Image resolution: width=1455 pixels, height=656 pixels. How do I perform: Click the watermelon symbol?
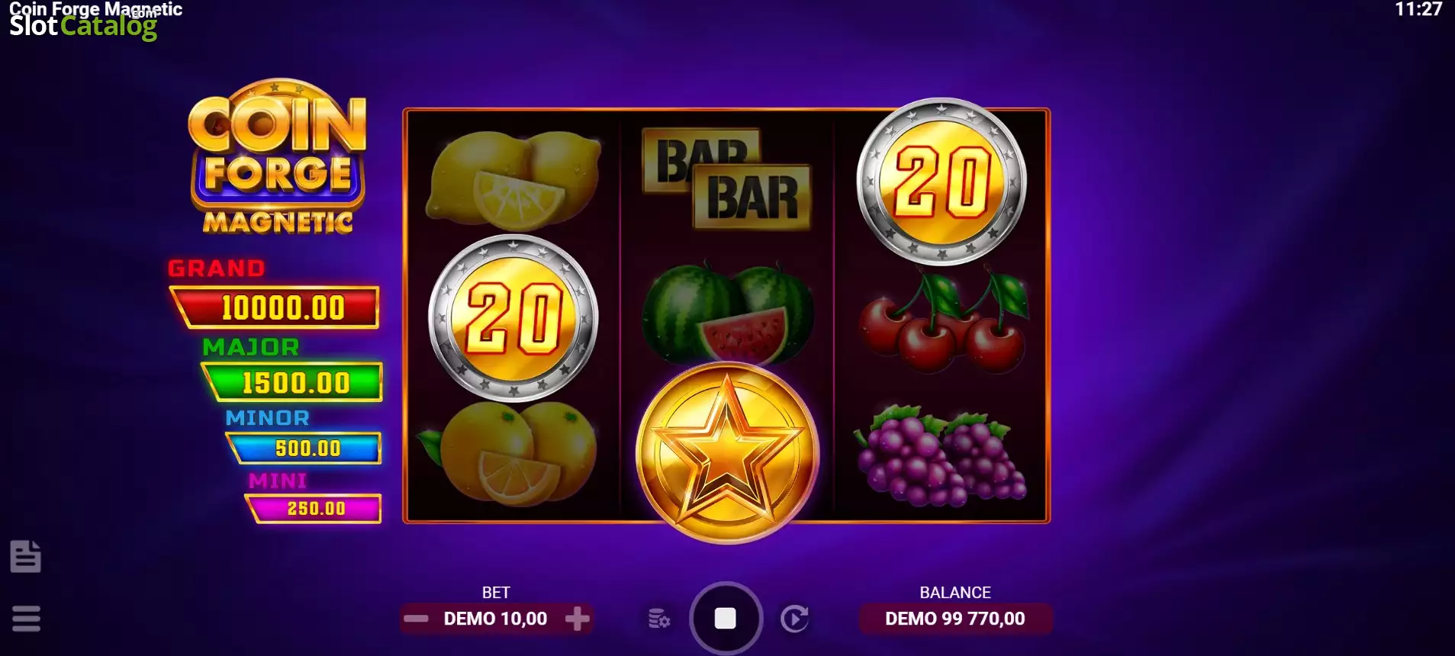tap(727, 313)
